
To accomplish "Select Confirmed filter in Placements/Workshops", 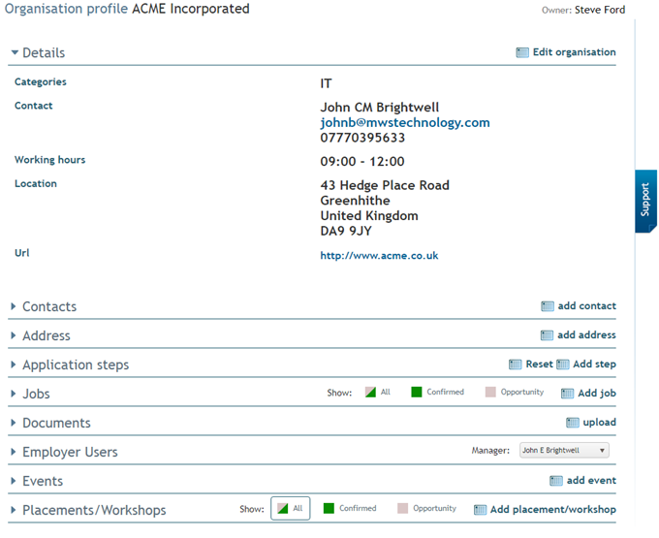I will (350, 509).
